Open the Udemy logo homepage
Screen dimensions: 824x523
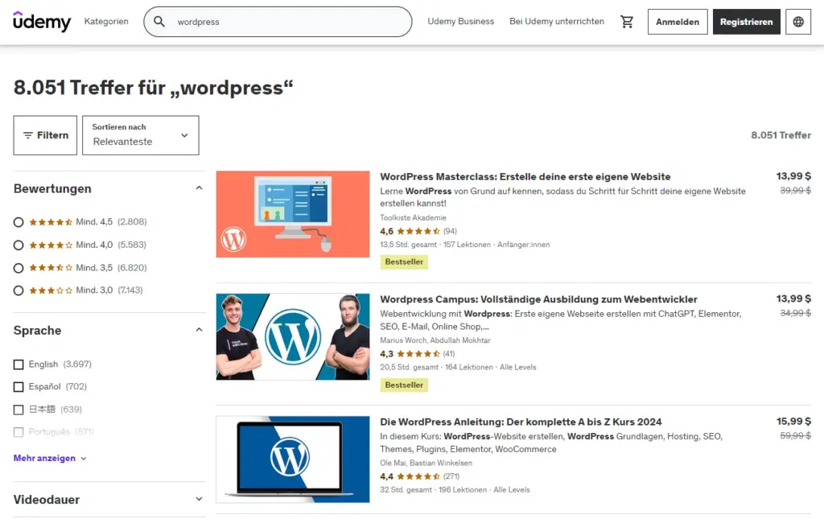pos(42,22)
